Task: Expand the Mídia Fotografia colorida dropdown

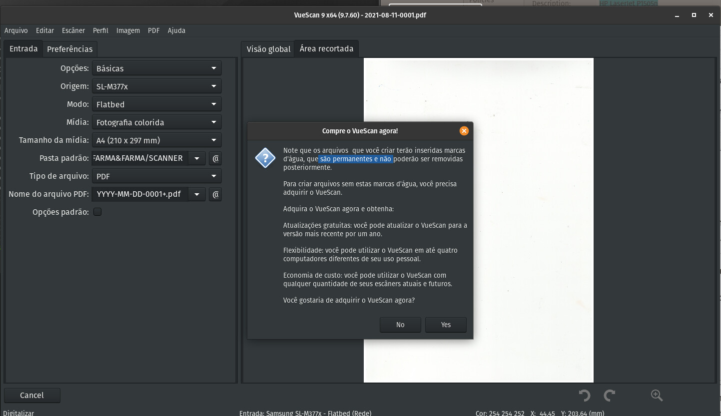Action: pos(157,122)
